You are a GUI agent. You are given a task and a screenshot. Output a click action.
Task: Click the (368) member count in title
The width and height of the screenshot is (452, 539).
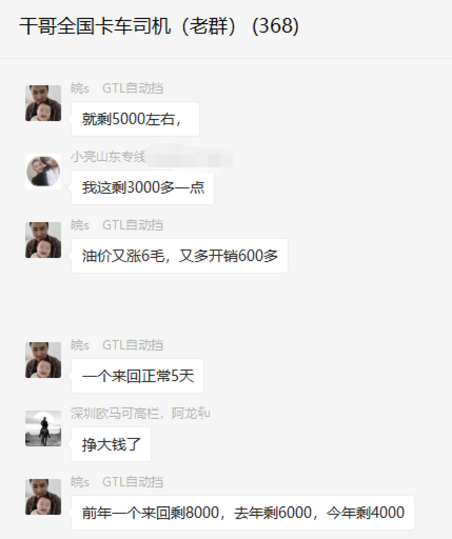(276, 26)
